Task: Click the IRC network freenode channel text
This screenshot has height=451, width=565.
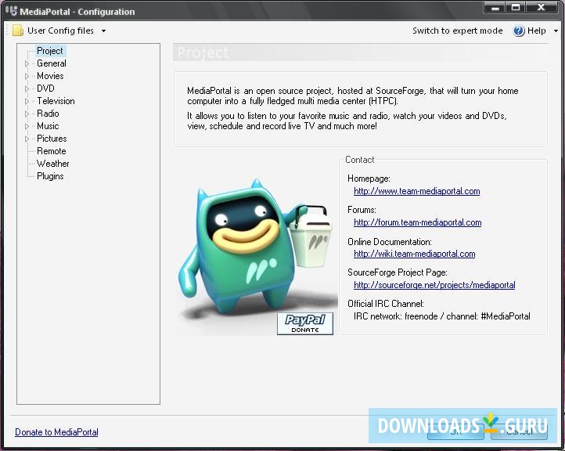Action: [442, 316]
